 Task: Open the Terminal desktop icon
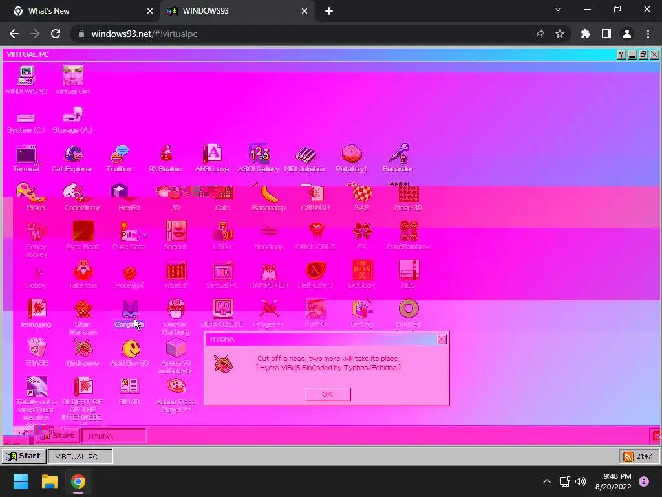(26, 159)
